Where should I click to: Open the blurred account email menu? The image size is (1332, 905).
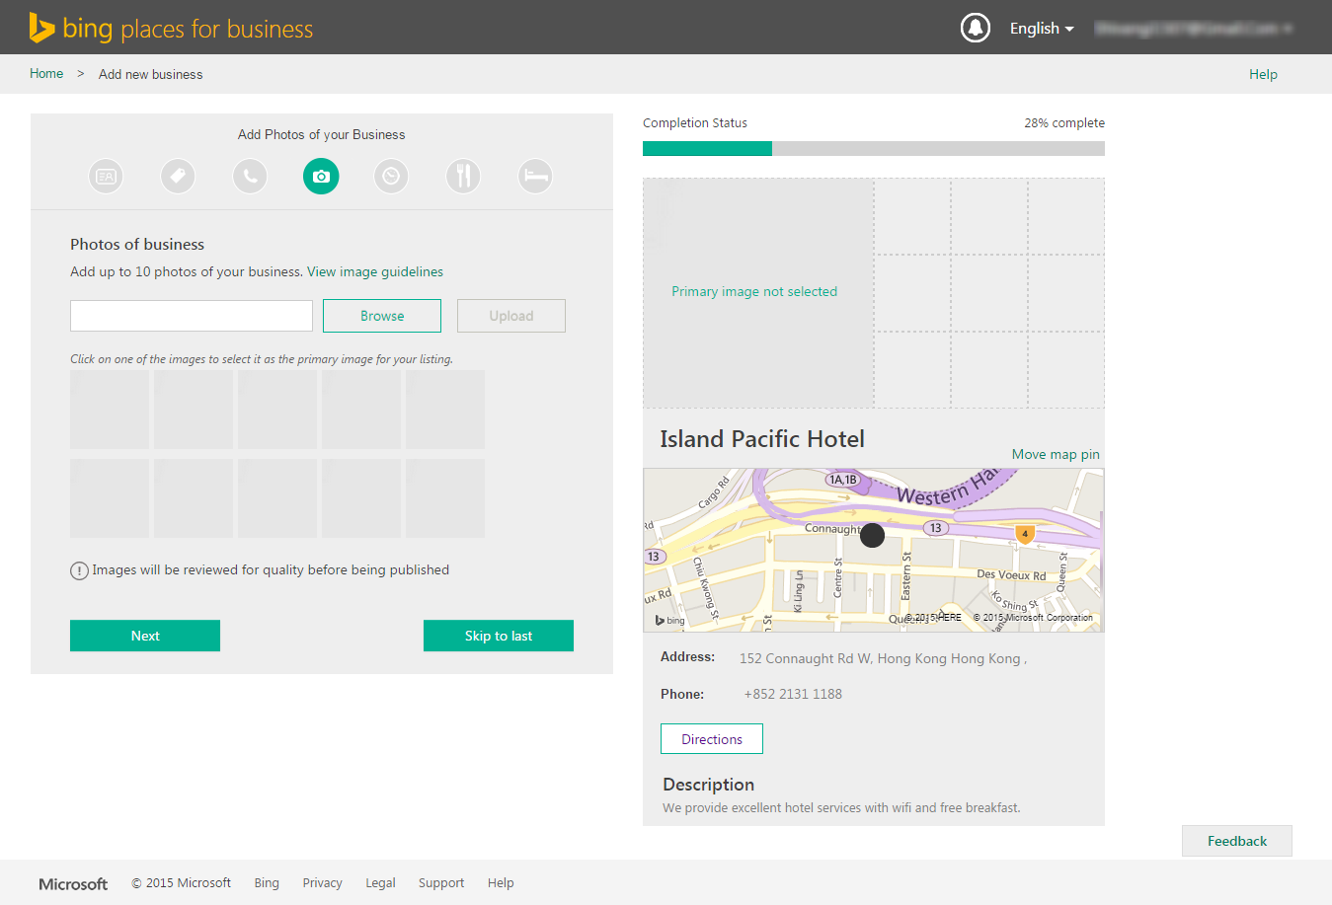coord(1194,29)
